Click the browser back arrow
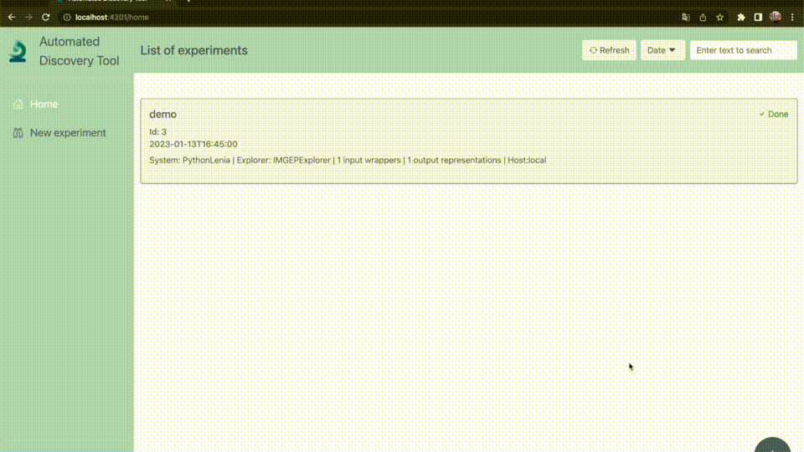 click(11, 17)
